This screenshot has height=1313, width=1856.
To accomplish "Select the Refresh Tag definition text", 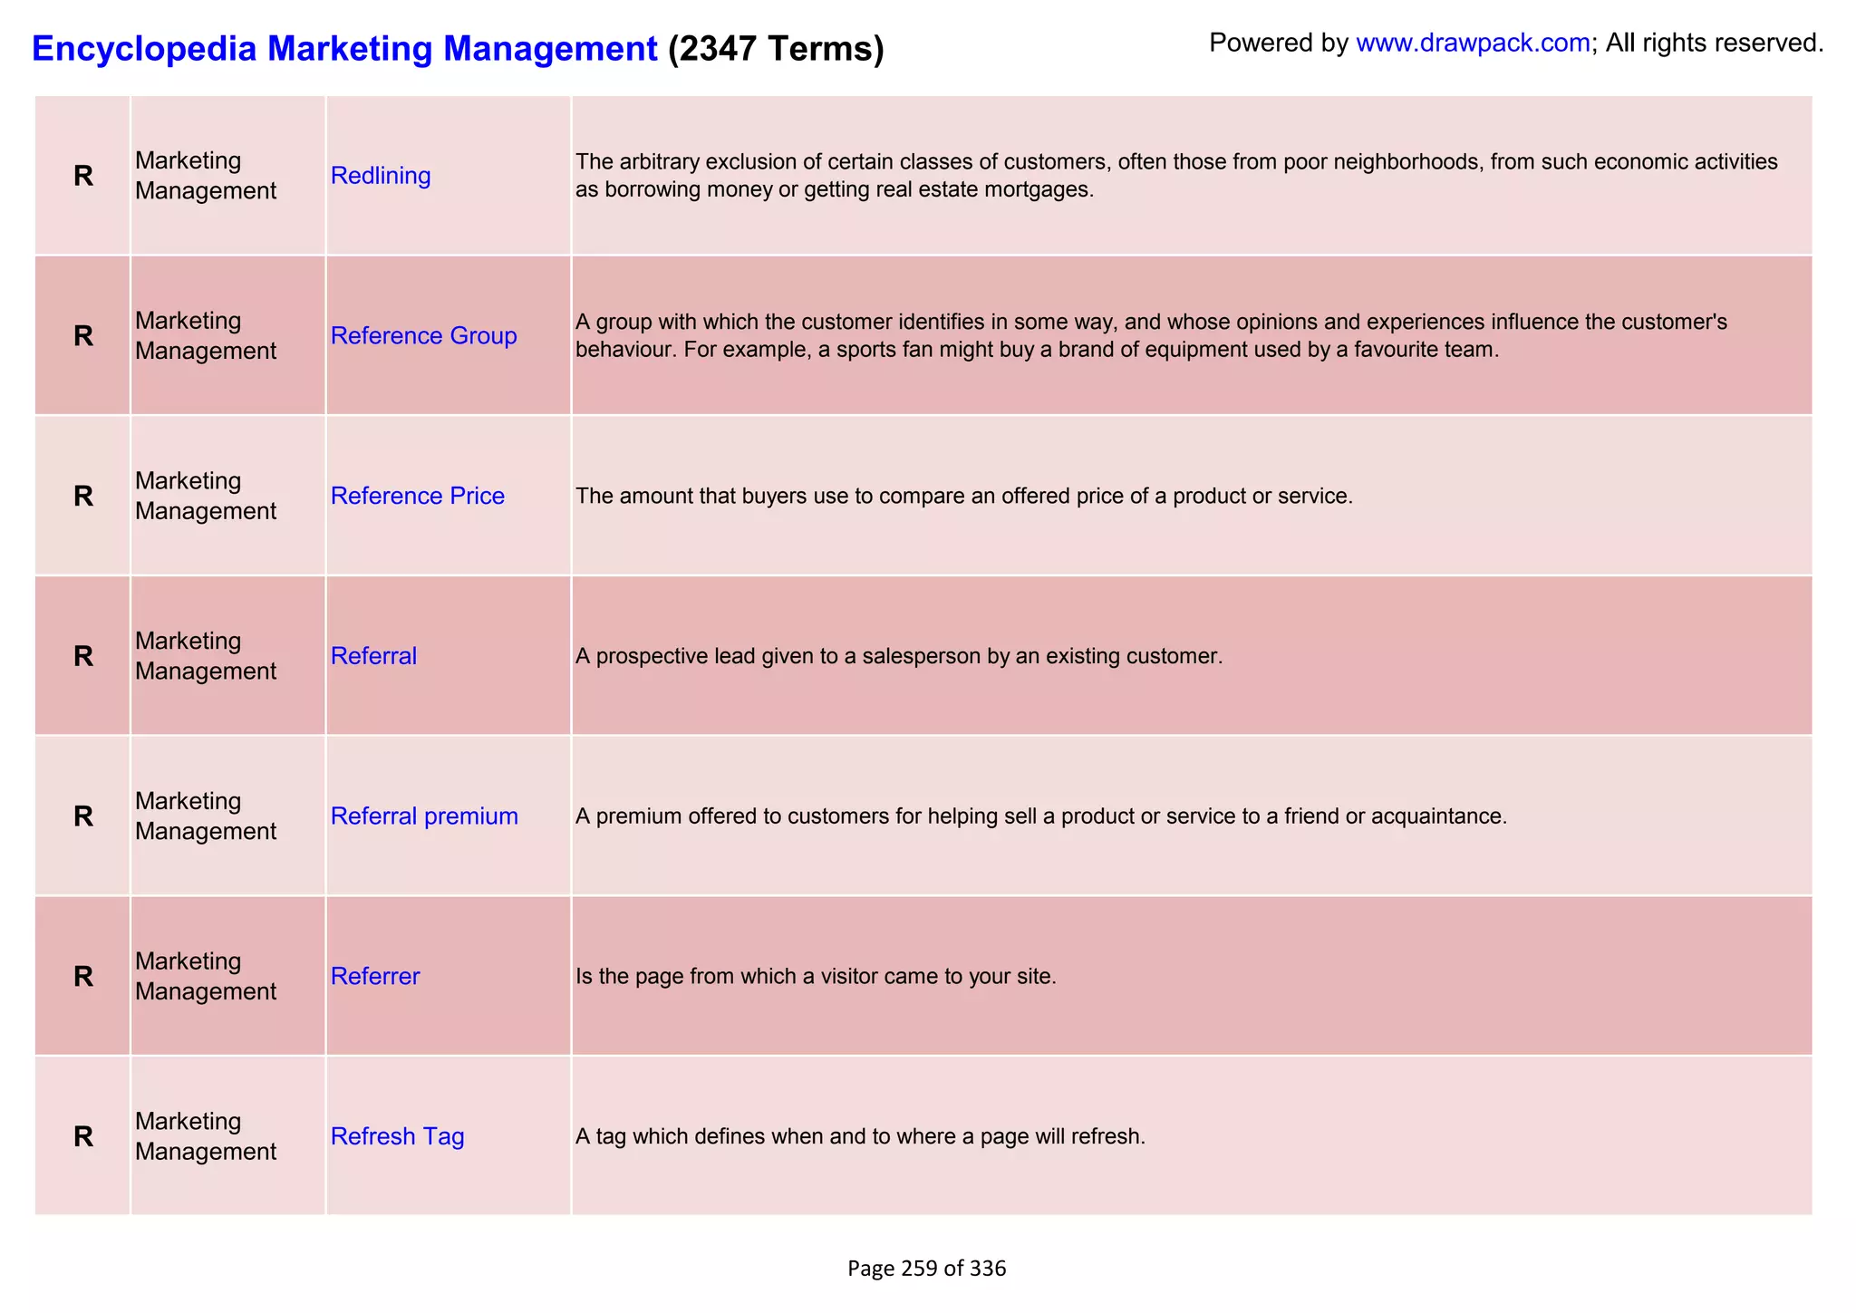I will [x=861, y=1136].
